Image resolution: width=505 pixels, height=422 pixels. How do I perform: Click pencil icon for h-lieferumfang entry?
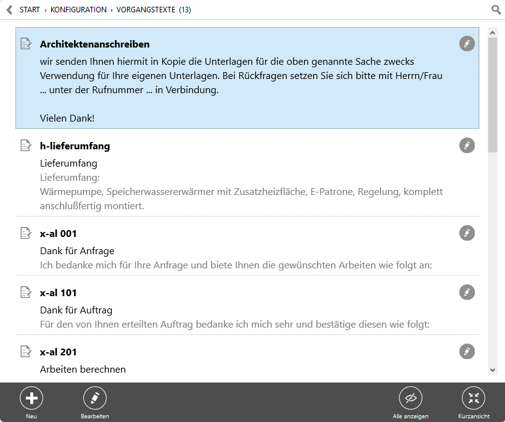pos(467,145)
